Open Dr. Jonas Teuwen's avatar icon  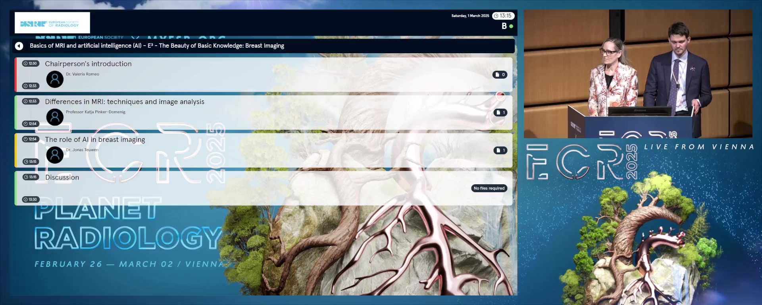click(x=55, y=155)
